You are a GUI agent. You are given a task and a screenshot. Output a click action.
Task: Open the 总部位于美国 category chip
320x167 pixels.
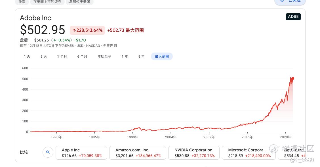pos(80,2)
